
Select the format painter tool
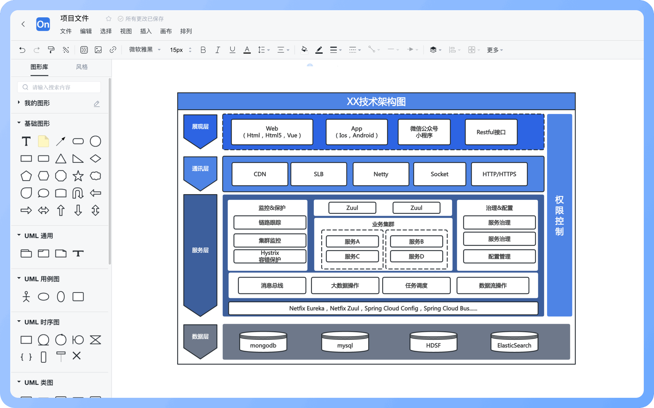click(x=51, y=50)
